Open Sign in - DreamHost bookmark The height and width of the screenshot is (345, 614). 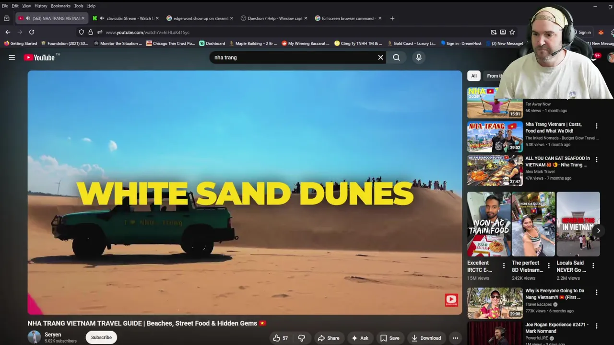[x=461, y=44]
